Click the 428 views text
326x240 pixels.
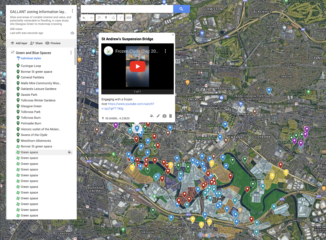(x=16, y=29)
